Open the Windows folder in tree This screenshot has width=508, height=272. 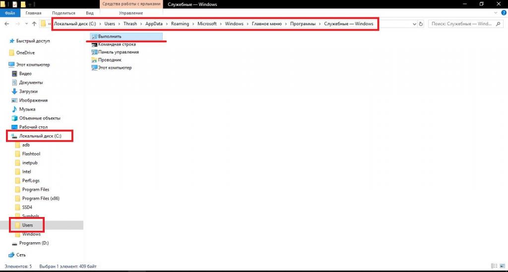(28, 234)
